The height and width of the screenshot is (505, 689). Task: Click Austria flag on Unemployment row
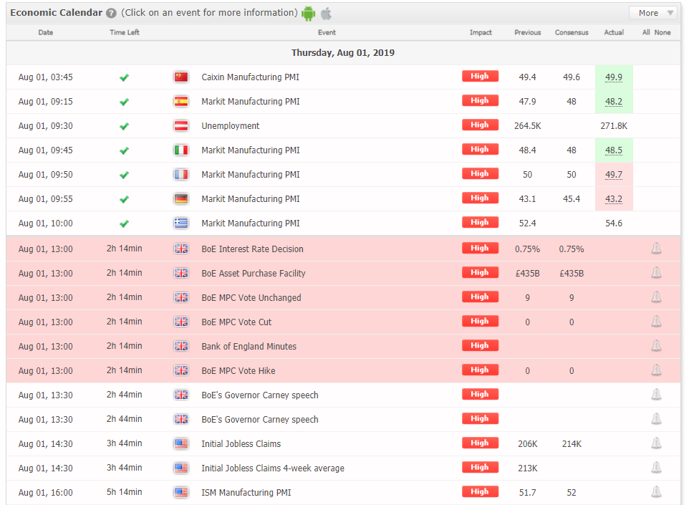(x=181, y=126)
